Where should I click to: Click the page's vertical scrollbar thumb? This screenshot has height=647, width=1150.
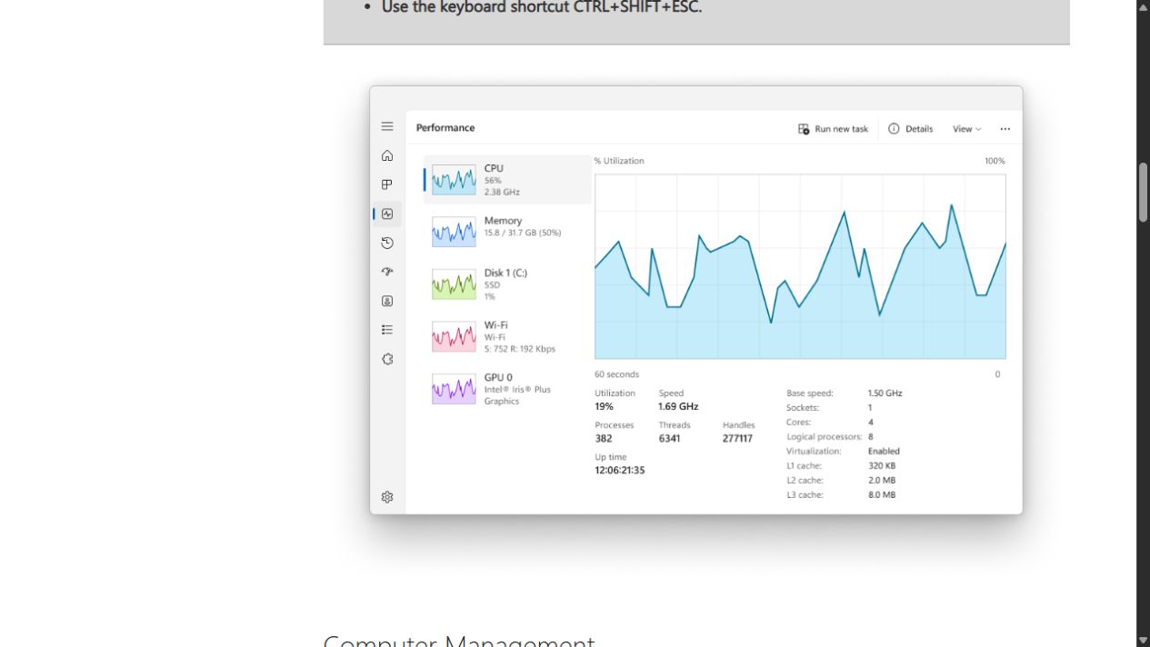(1143, 193)
